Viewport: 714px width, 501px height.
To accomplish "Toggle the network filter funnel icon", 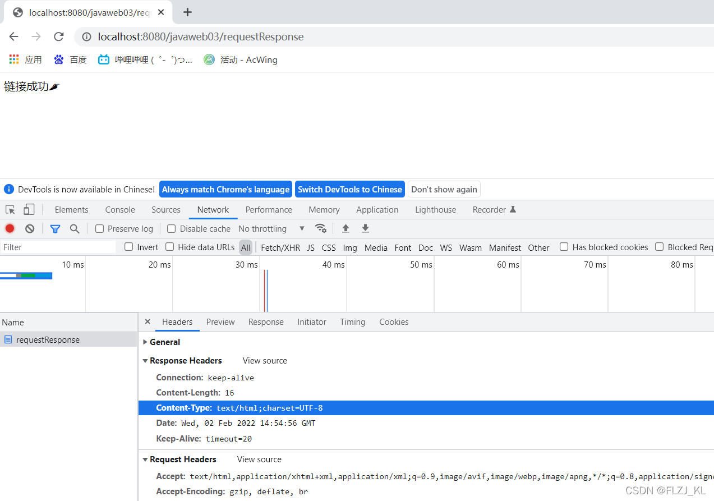I will coord(55,229).
